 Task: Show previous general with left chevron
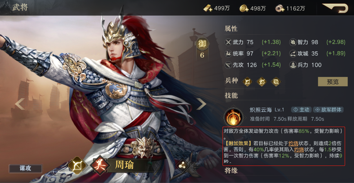[x=20, y=104]
